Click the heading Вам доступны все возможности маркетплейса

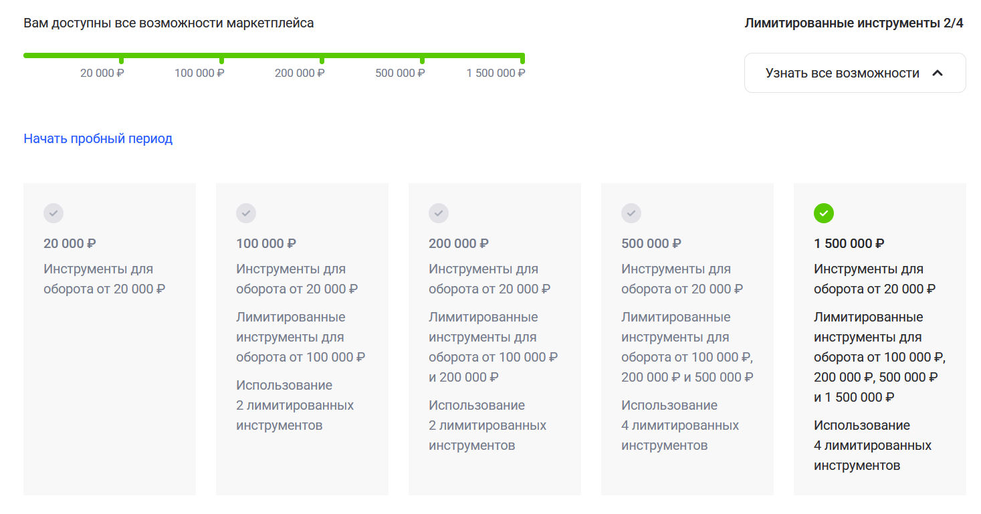[x=169, y=22]
